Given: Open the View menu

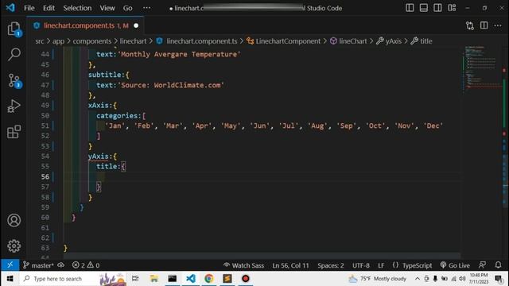Looking at the screenshot, I should 107,8.
